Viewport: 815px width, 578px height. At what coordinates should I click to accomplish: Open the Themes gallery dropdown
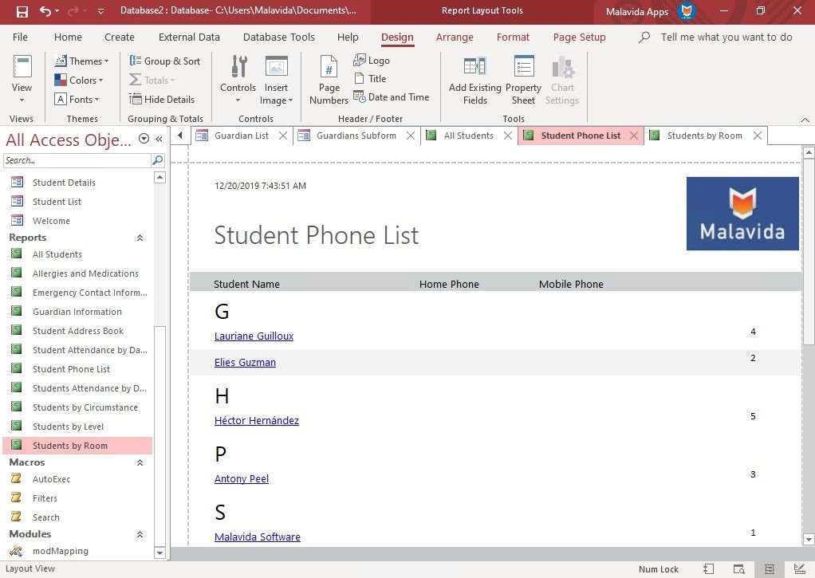81,61
